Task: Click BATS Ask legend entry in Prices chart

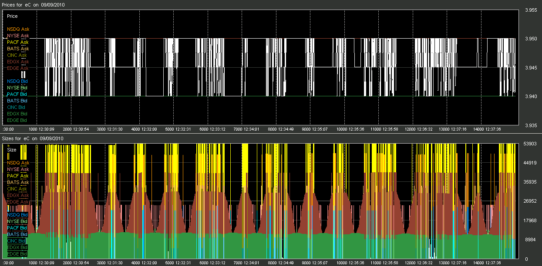Action: (x=18, y=49)
